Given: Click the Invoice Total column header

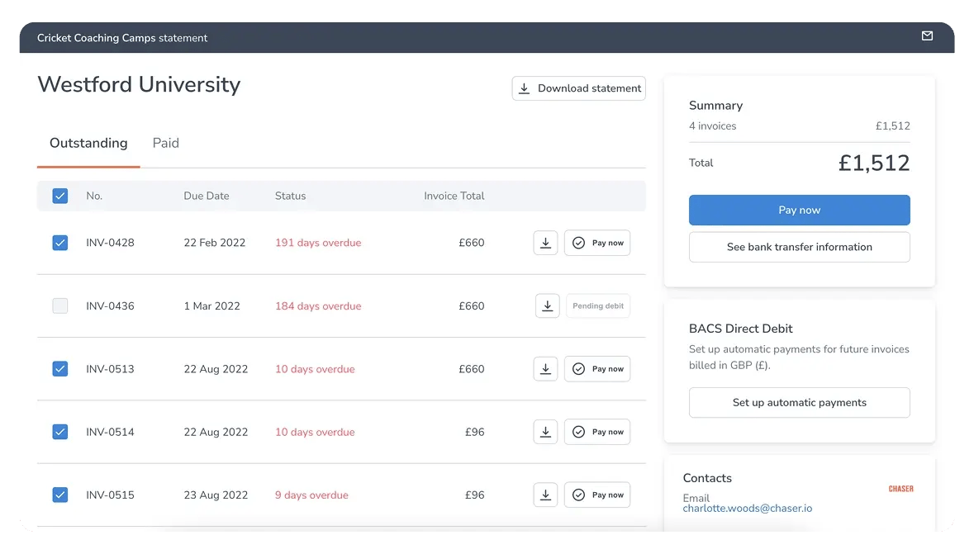Looking at the screenshot, I should (x=454, y=196).
